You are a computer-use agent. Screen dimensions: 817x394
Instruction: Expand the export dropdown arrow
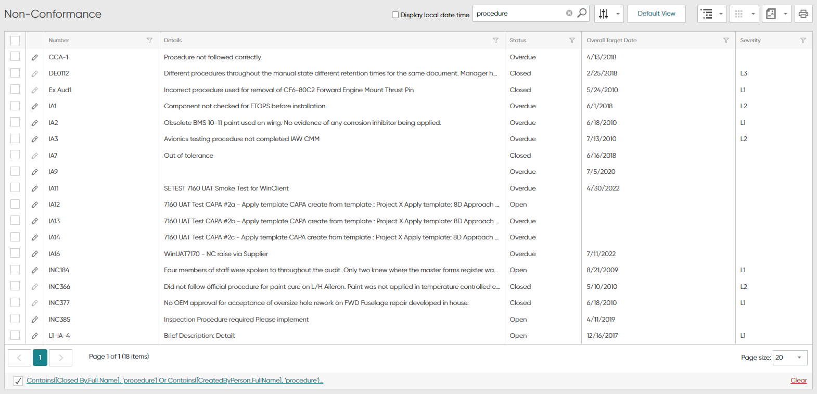[785, 14]
